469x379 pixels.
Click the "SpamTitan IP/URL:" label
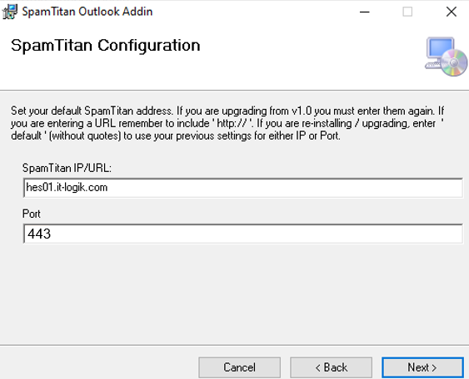pos(67,168)
